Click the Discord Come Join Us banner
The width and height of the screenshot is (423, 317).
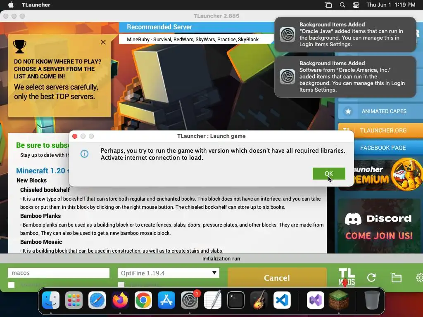click(379, 226)
